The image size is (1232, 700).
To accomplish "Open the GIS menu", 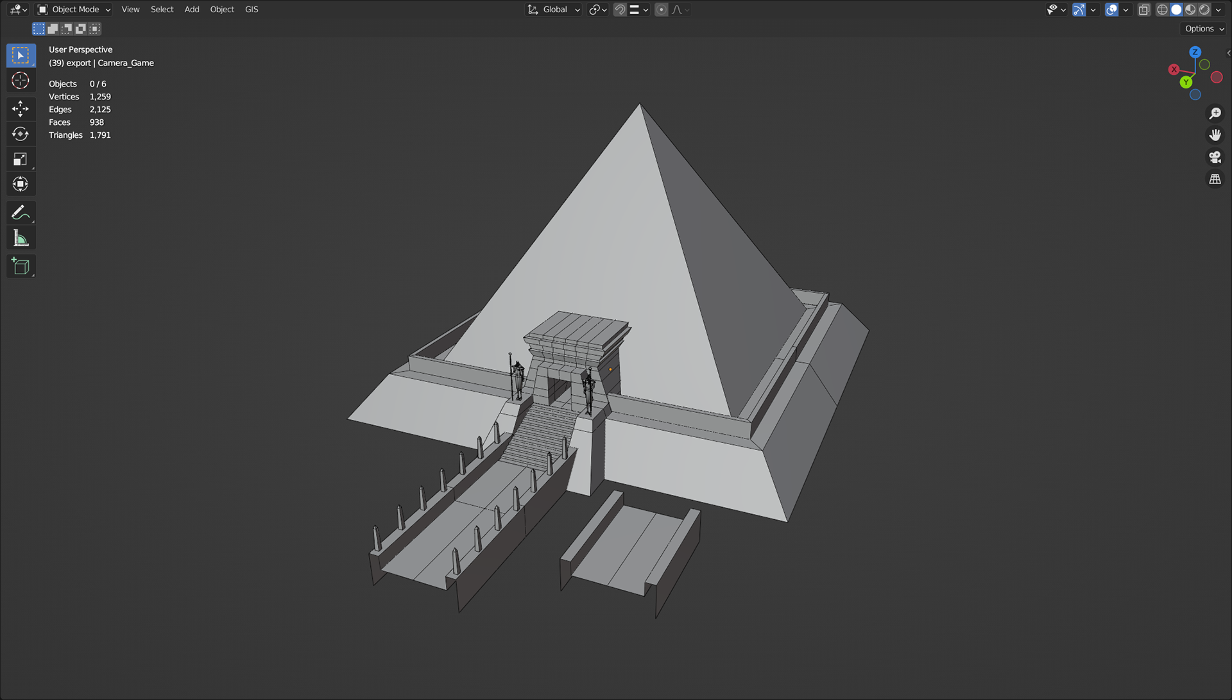I will pyautogui.click(x=252, y=10).
